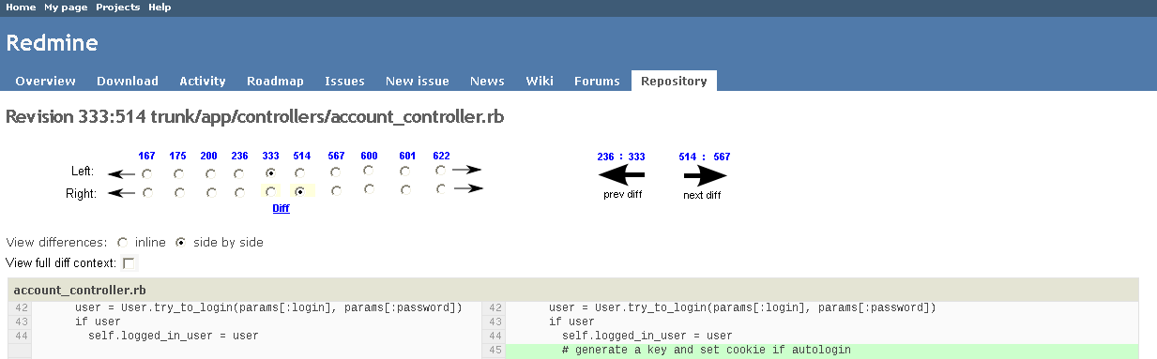This screenshot has height=359, width=1157.
Task: Click right-pointing arrow in the Left row
Action: 466,170
